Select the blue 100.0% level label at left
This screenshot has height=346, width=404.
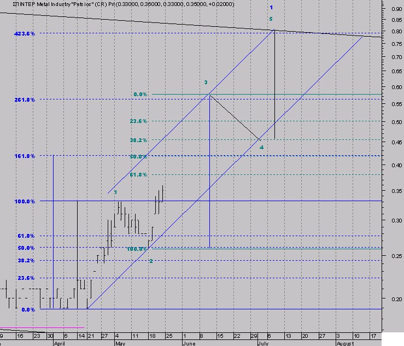pos(25,201)
